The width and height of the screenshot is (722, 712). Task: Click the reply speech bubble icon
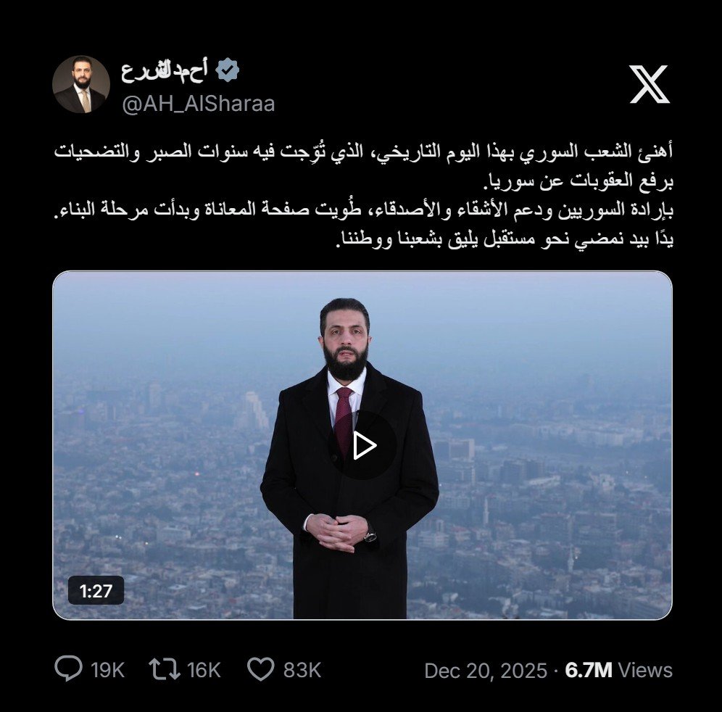coord(69,669)
